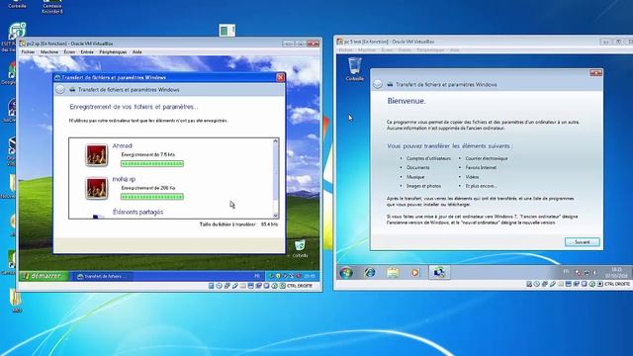Click optical drive indicator in pc2 xp status bar

click(x=219, y=286)
